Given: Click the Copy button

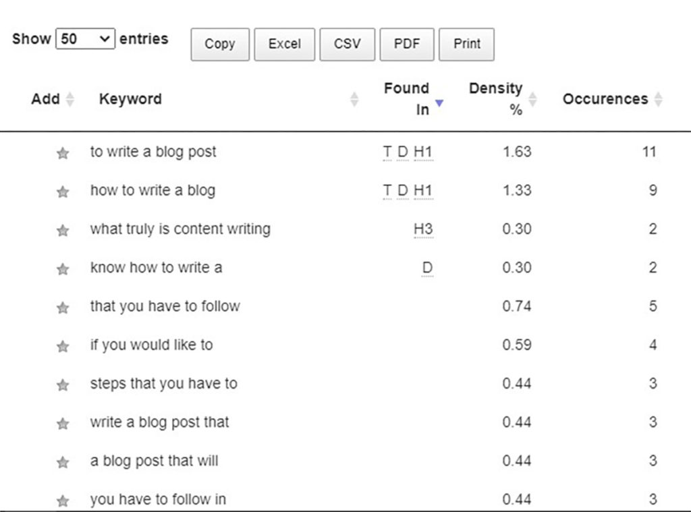Looking at the screenshot, I should 219,44.
